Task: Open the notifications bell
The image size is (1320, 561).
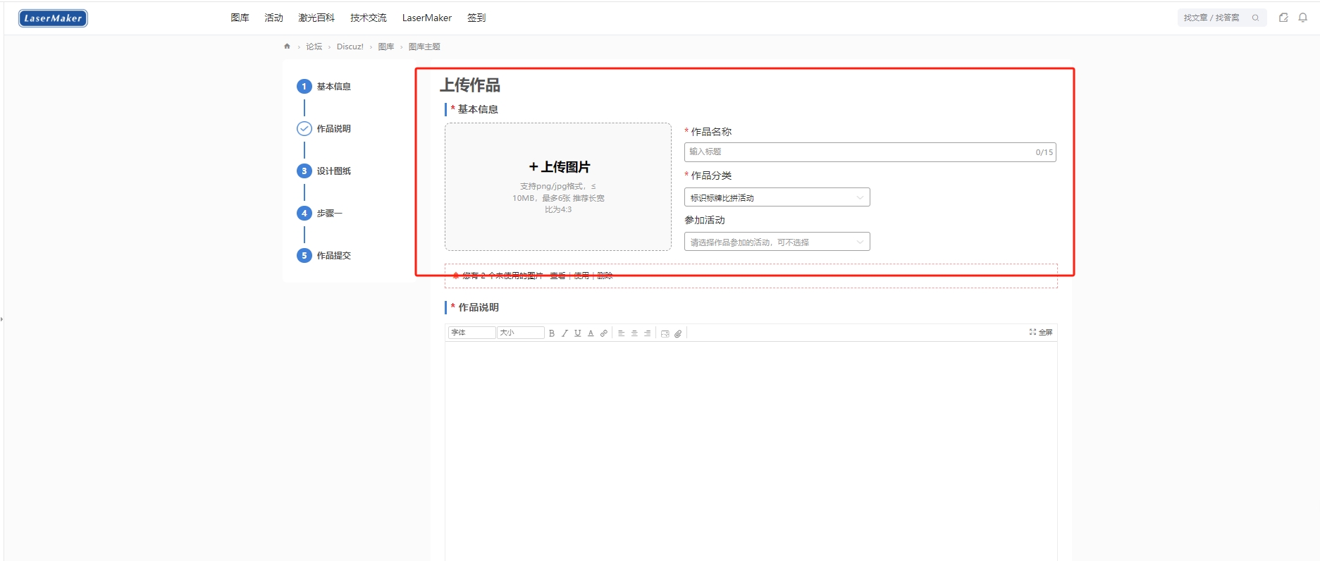Action: (1303, 18)
